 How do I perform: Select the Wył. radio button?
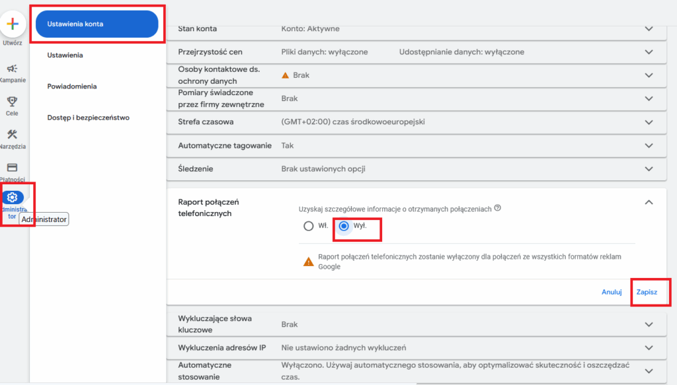[344, 226]
